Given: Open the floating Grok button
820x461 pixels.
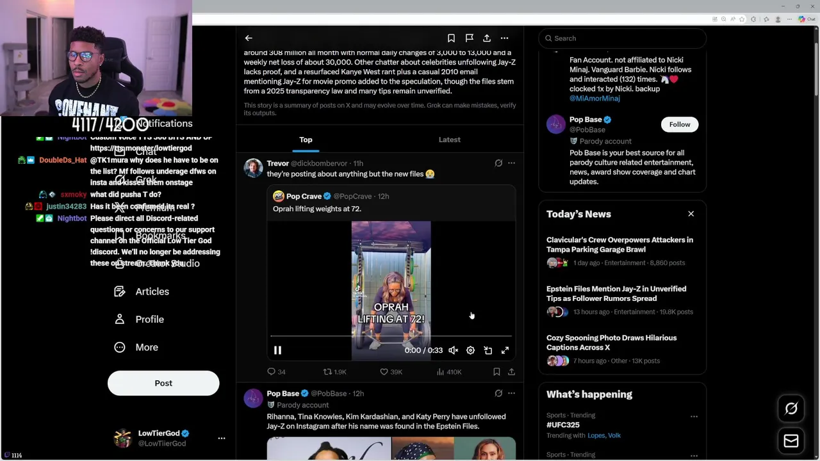Looking at the screenshot, I should 791,408.
